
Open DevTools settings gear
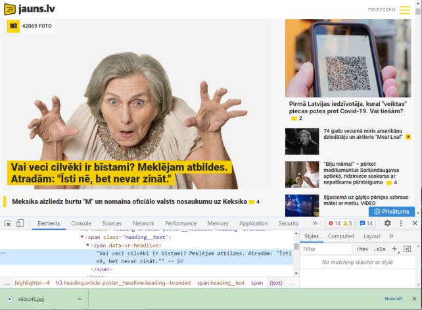coord(387,223)
